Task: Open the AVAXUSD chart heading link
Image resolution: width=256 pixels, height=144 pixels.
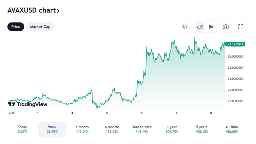Action: coord(33,10)
